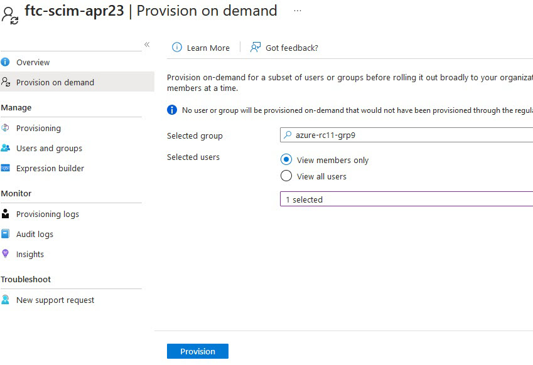
Task: Click the Provisioning sync icon
Action: (x=6, y=128)
